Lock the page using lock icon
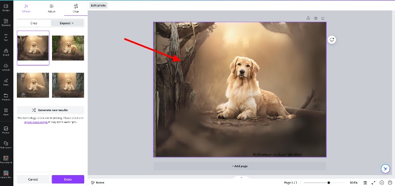The image size is (395, 186). (308, 18)
